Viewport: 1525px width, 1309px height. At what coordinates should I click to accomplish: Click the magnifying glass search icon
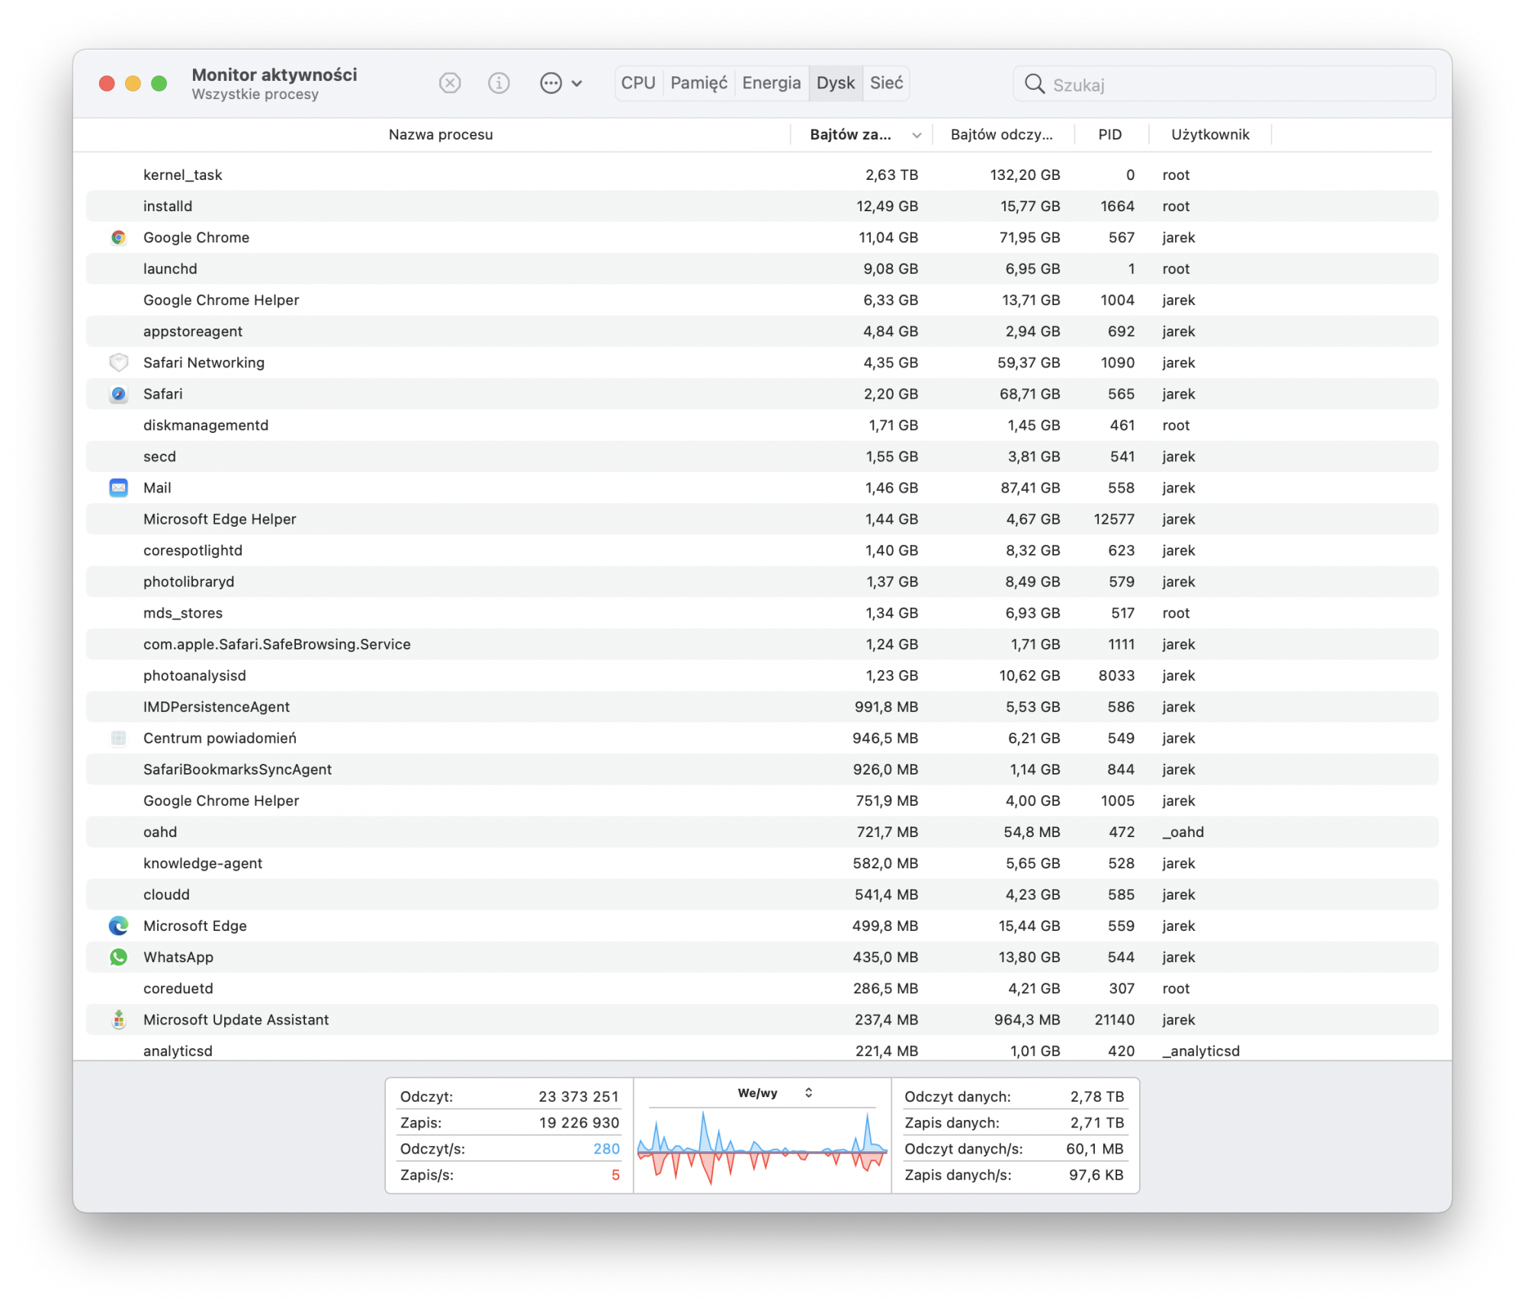click(1034, 84)
